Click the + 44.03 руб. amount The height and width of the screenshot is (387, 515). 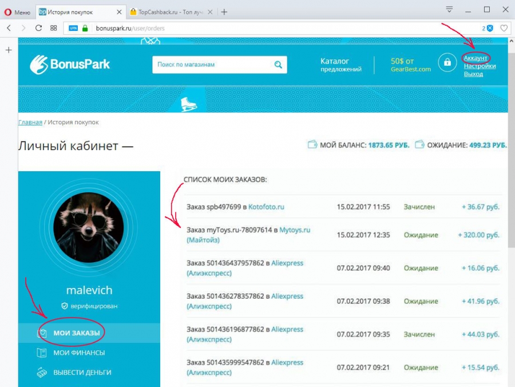coord(481,334)
